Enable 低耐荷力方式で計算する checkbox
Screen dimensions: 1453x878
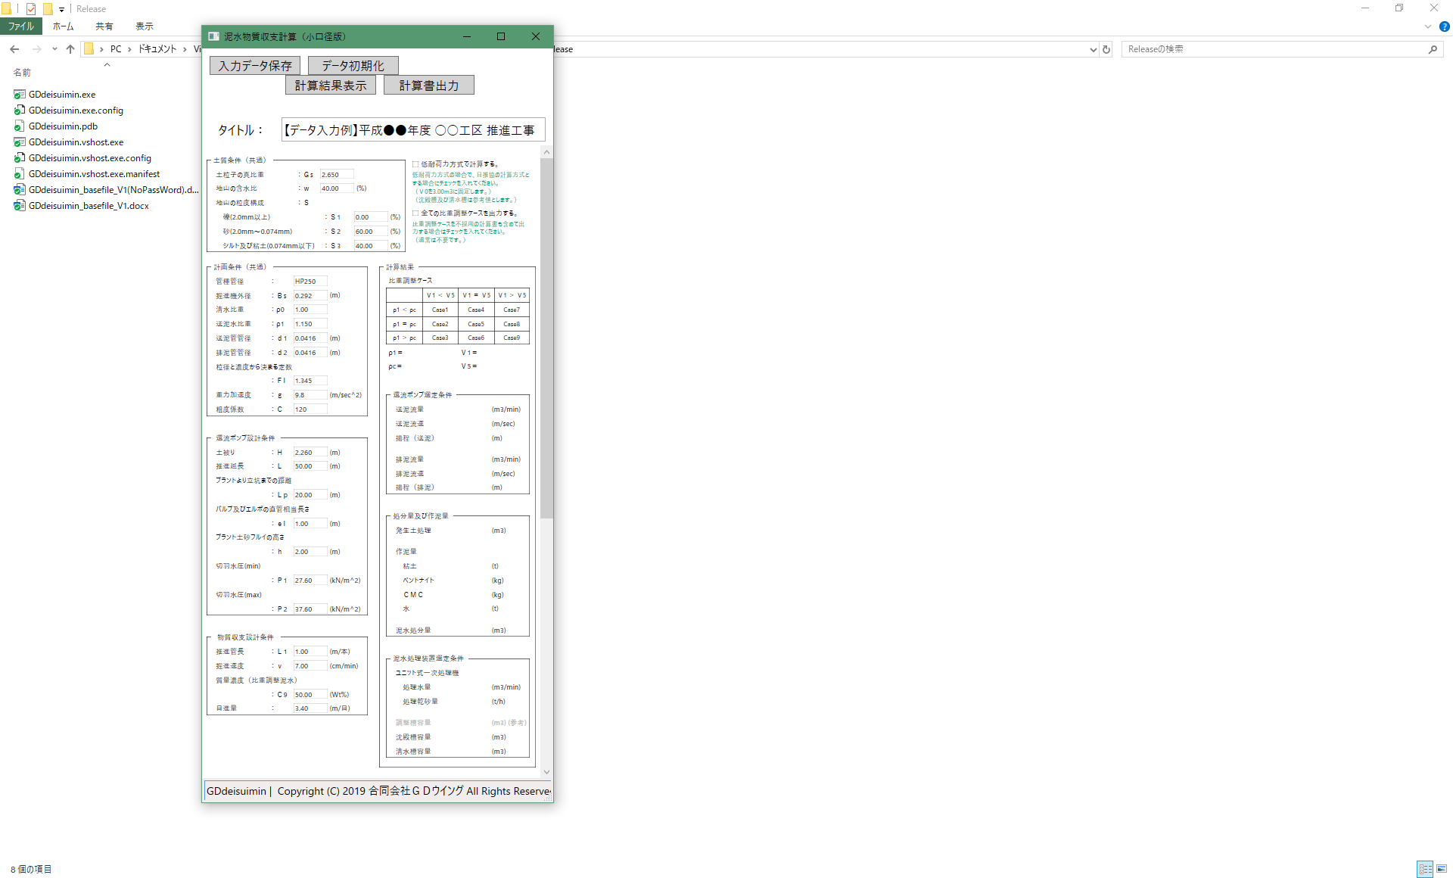[415, 164]
